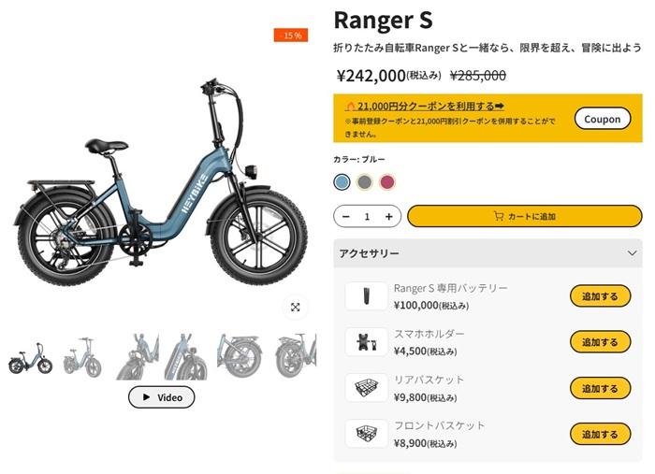Click the rear basket accessory icon
Viewport: 655px width, 474px height.
(367, 388)
